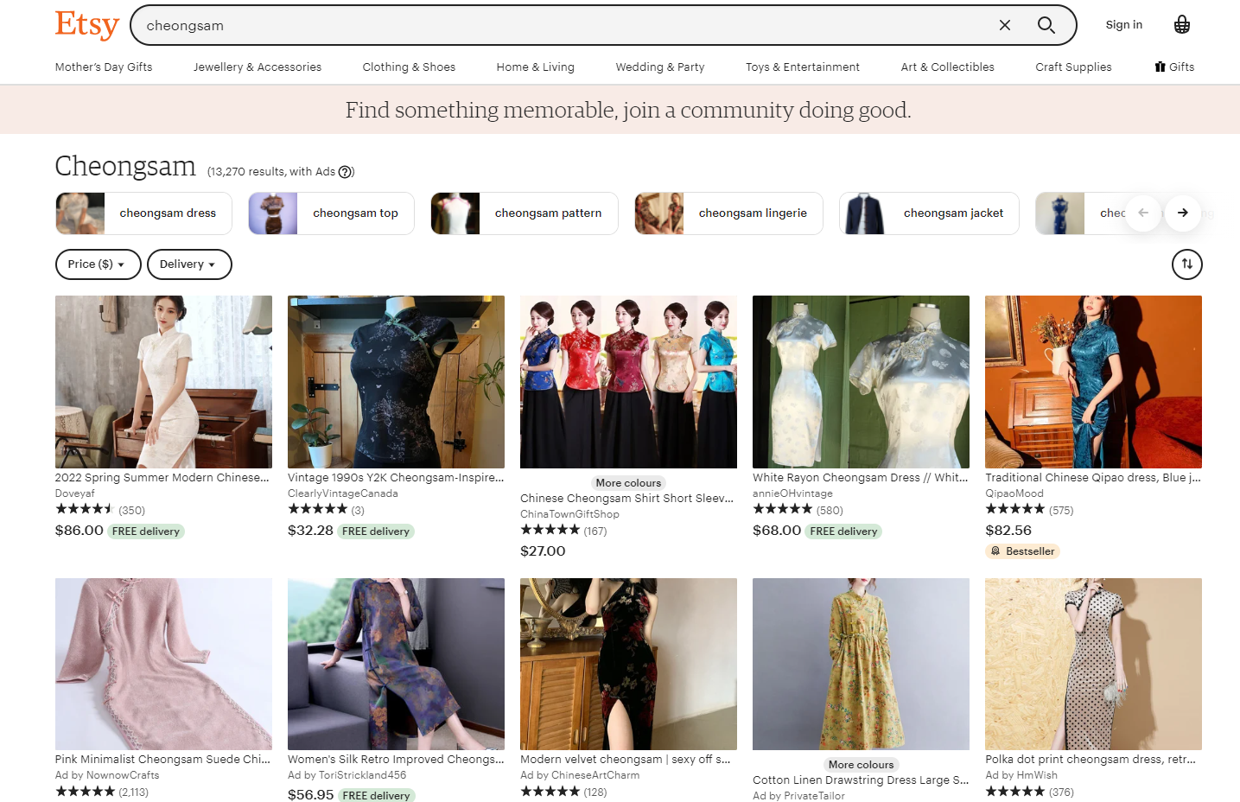Expand the Delivery filter dropdown
The image size is (1240, 802).
pyautogui.click(x=189, y=264)
